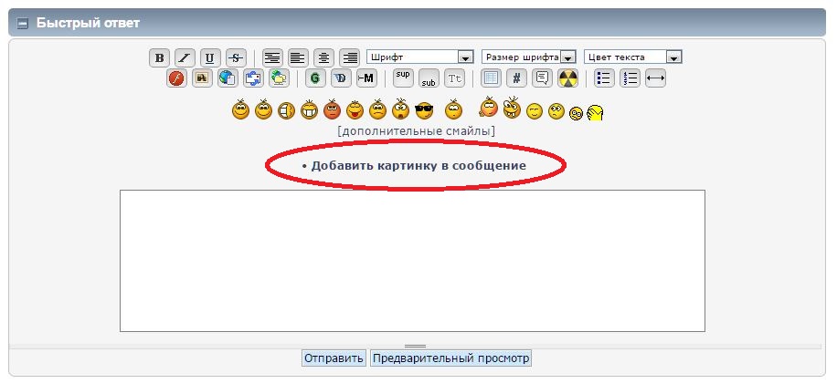Apply underline with the U button
The height and width of the screenshot is (384, 837).
[x=210, y=57]
